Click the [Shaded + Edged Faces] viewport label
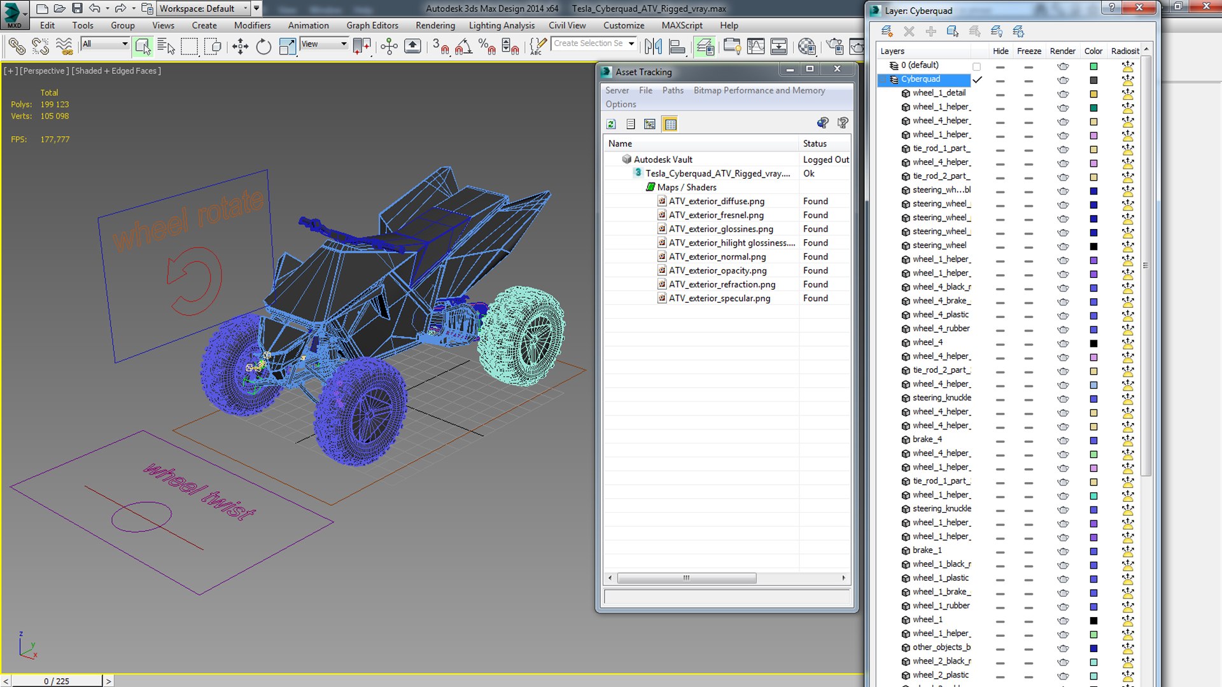 116,71
